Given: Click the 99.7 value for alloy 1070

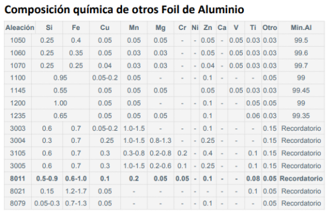Looking at the screenshot, I should [x=301, y=65].
